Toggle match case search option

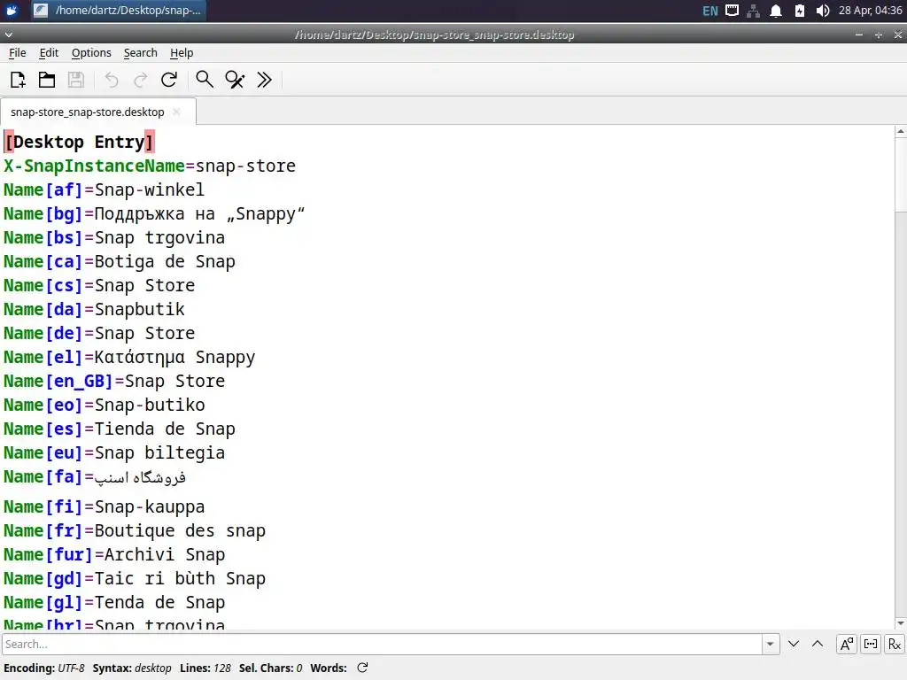[846, 644]
